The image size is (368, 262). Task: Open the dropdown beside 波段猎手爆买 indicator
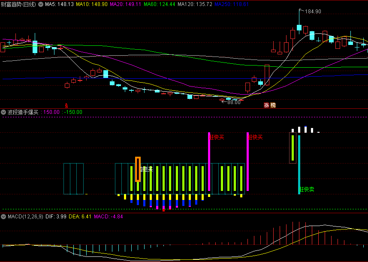pyautogui.click(x=3, y=112)
